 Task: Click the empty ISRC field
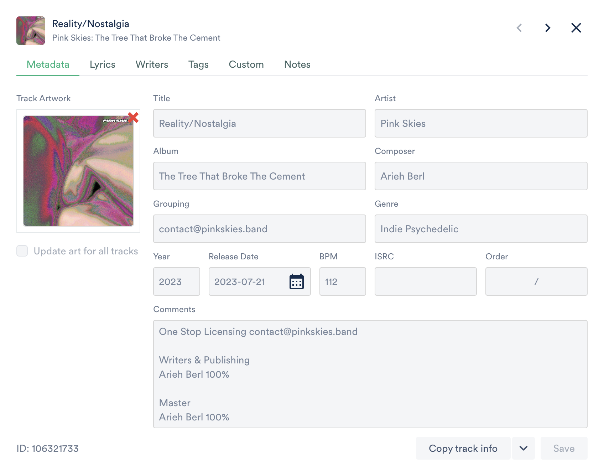click(x=426, y=281)
